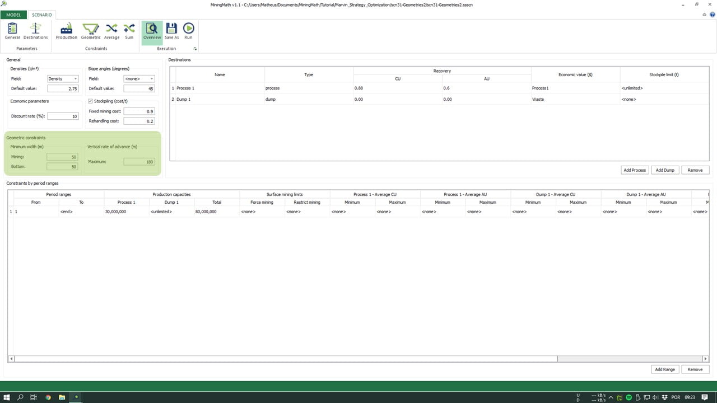Click the Discount rate input field

click(x=63, y=116)
